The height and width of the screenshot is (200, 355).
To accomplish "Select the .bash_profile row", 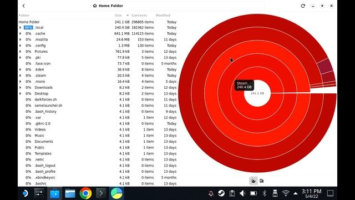I will pos(98,172).
